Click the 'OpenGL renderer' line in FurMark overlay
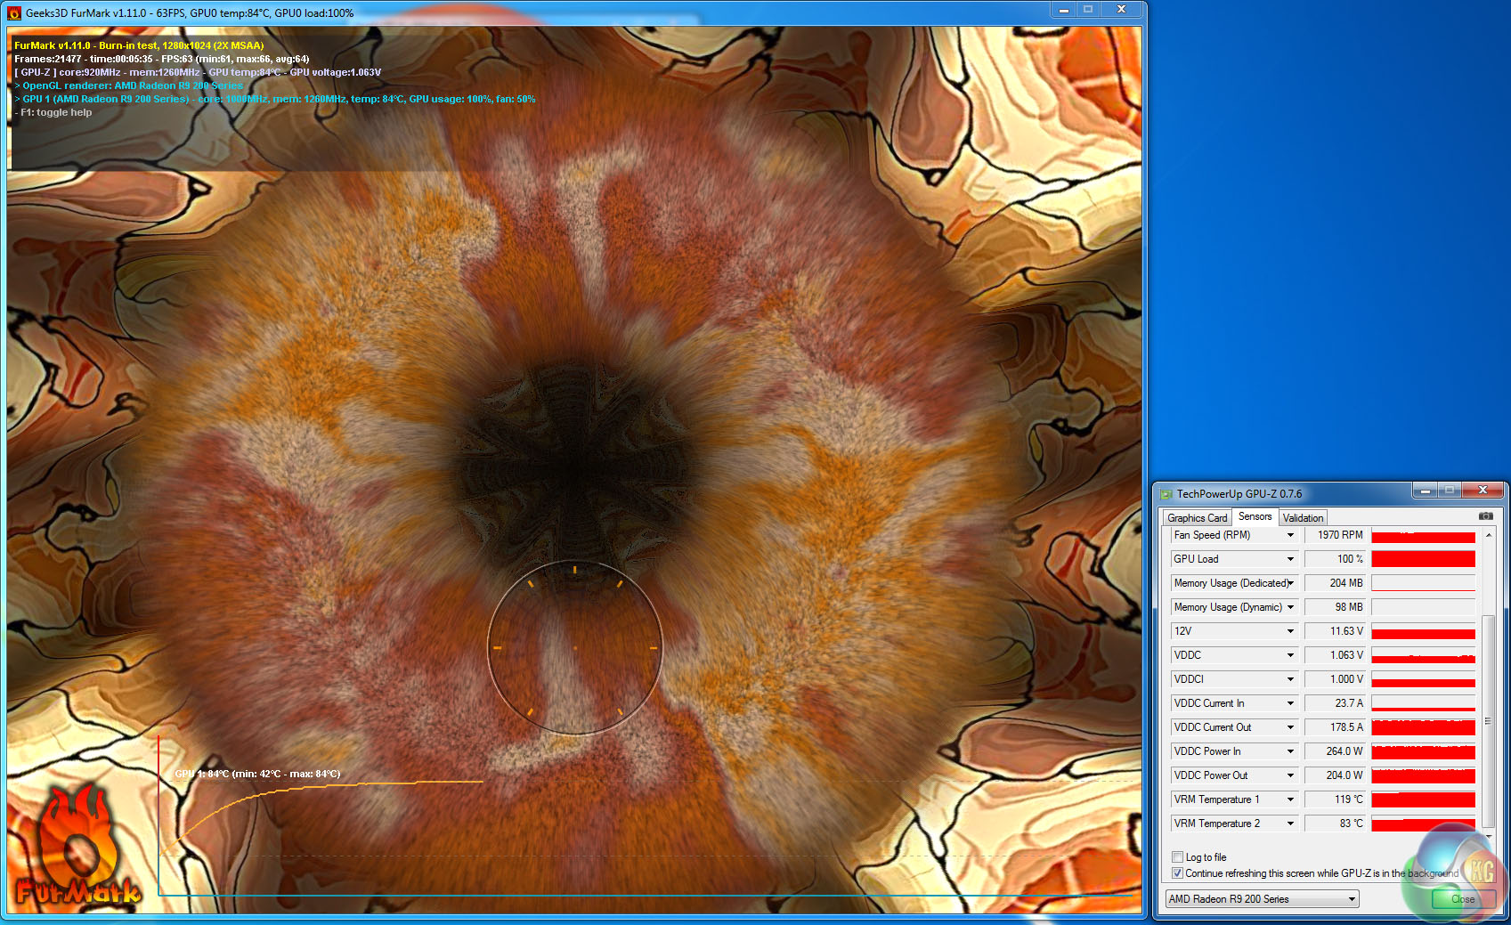 129,86
